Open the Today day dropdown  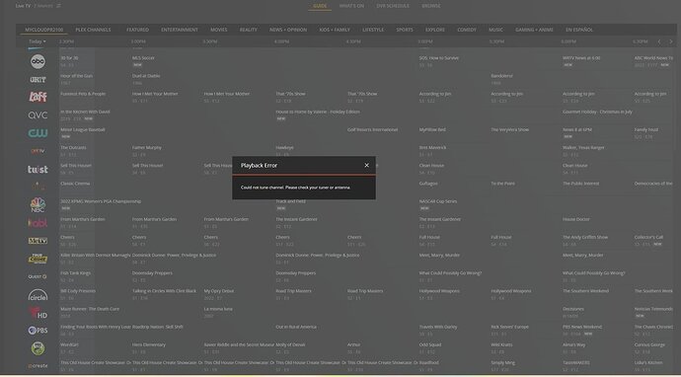point(38,41)
